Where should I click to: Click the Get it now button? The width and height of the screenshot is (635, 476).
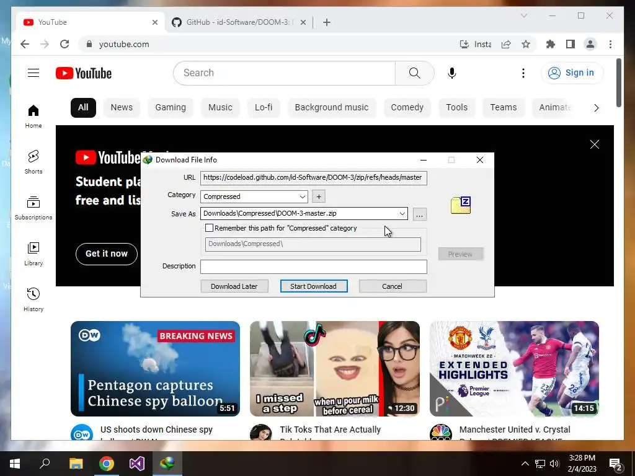click(107, 253)
